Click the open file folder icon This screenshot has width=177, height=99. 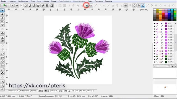point(30,5)
